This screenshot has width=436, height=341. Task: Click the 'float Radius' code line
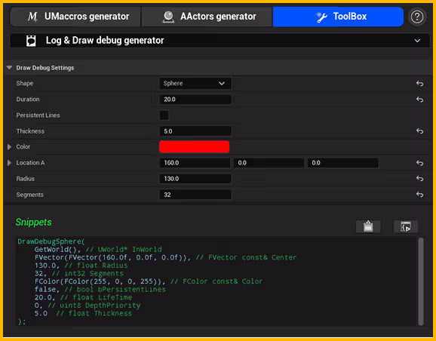81,266
